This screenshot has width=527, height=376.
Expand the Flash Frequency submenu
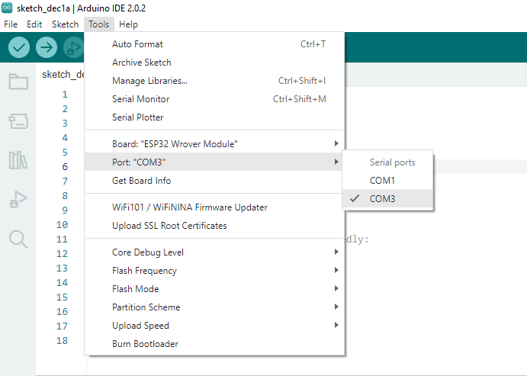214,271
